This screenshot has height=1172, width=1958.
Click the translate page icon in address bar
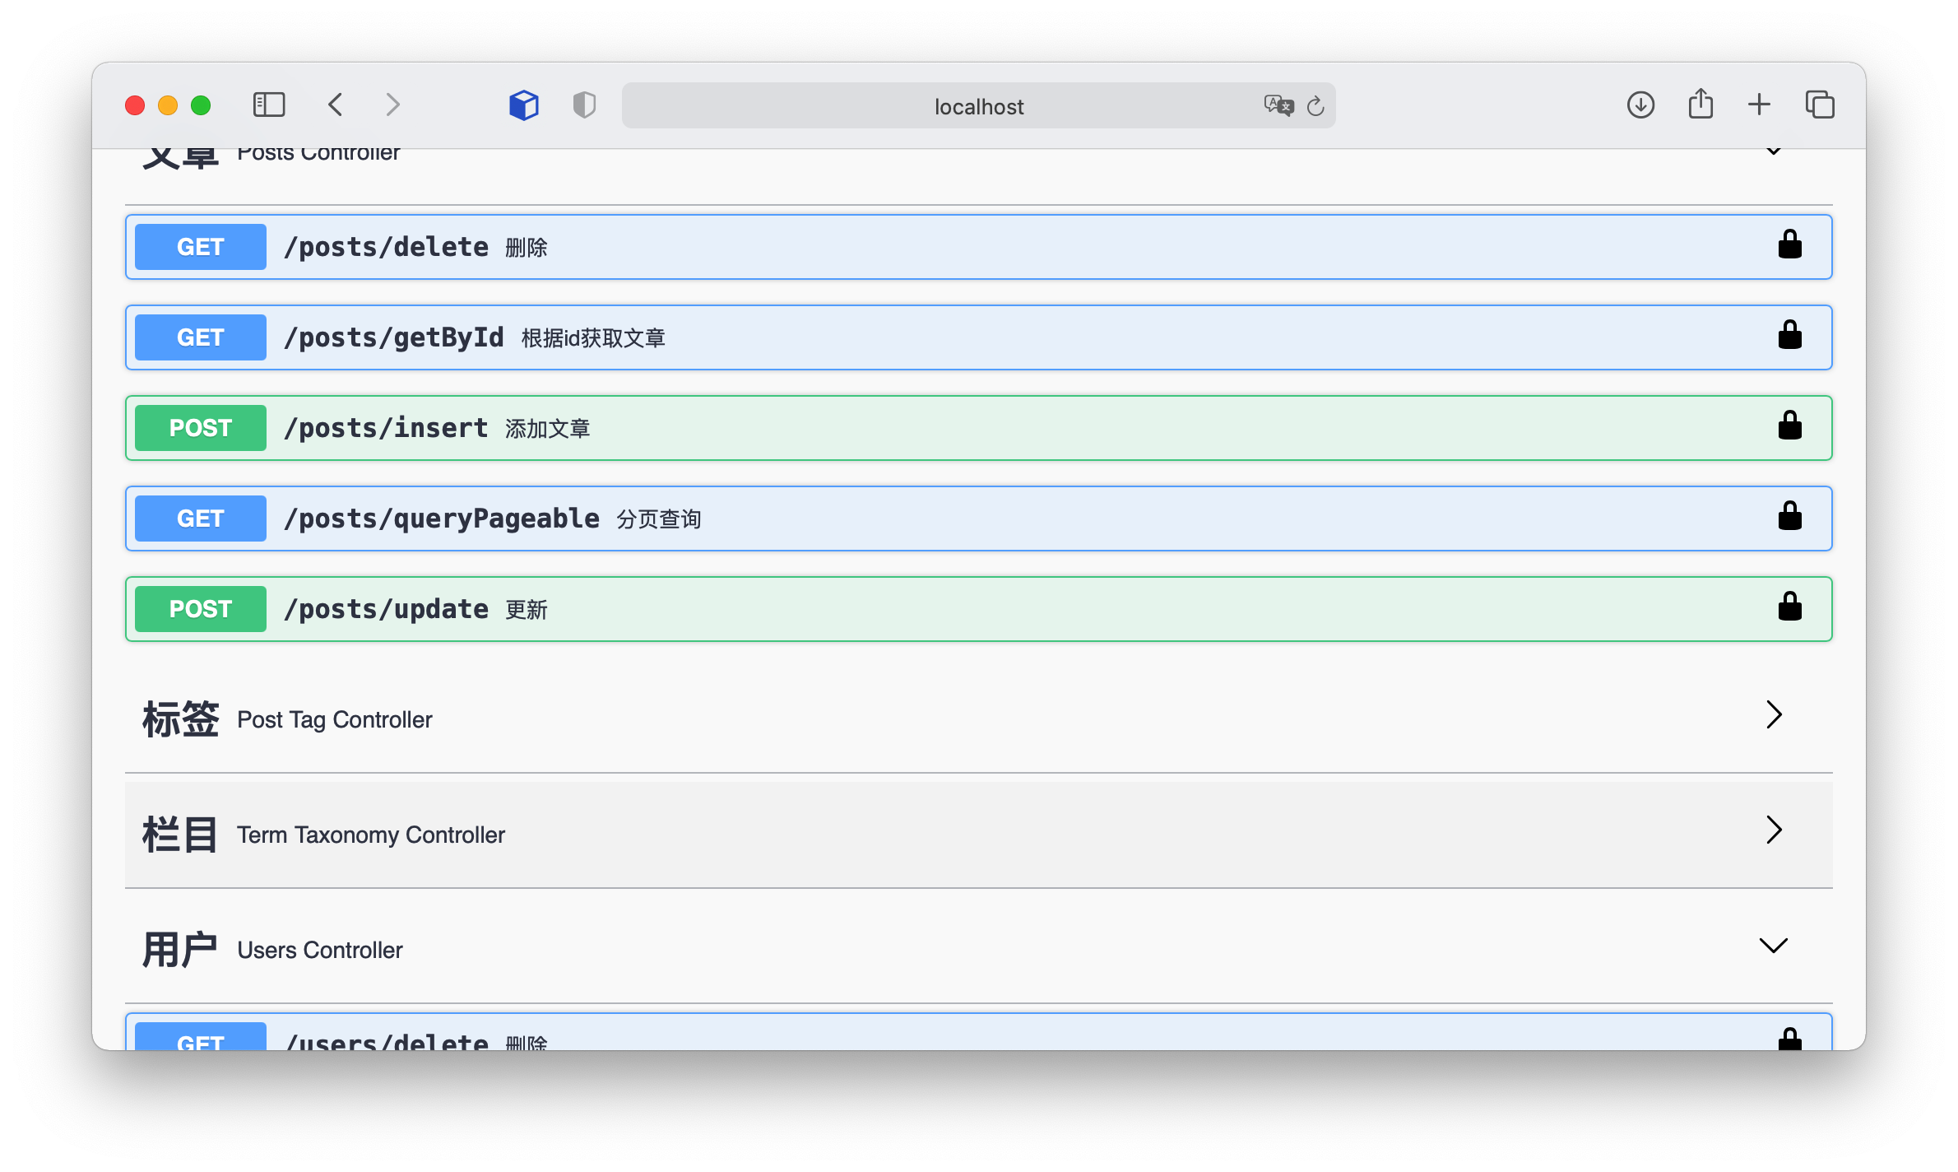click(1278, 105)
